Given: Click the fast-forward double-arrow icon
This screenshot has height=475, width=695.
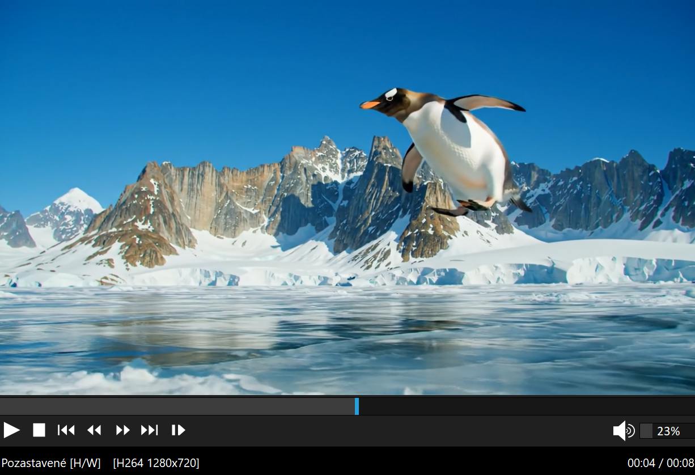Looking at the screenshot, I should pyautogui.click(x=122, y=430).
